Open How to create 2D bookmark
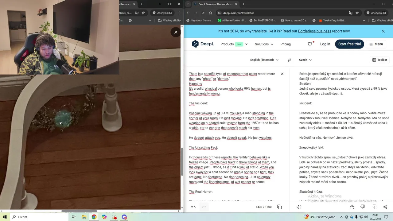This screenshot has width=393, height=221. tap(294, 21)
